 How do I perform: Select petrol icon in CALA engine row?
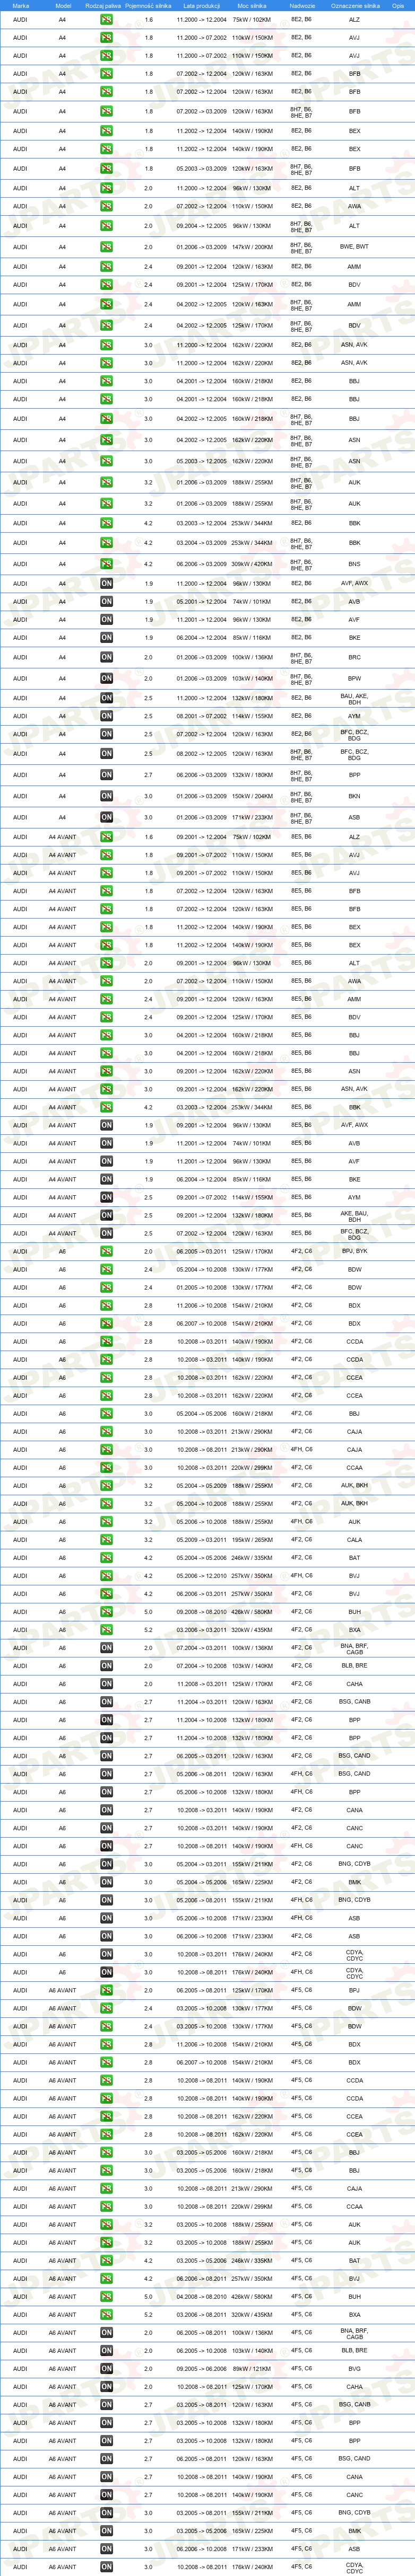coord(106,1541)
